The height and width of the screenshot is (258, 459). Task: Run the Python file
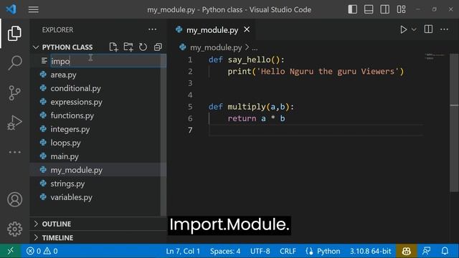pos(403,29)
